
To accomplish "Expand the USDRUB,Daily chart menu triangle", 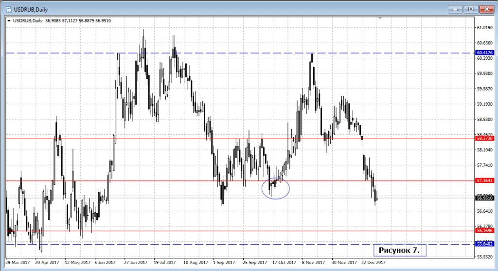I will [x=9, y=20].
